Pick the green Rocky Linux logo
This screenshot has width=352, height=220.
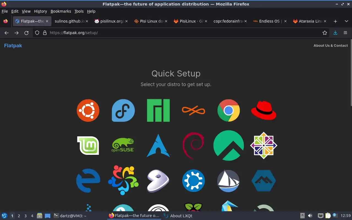(x=229, y=145)
